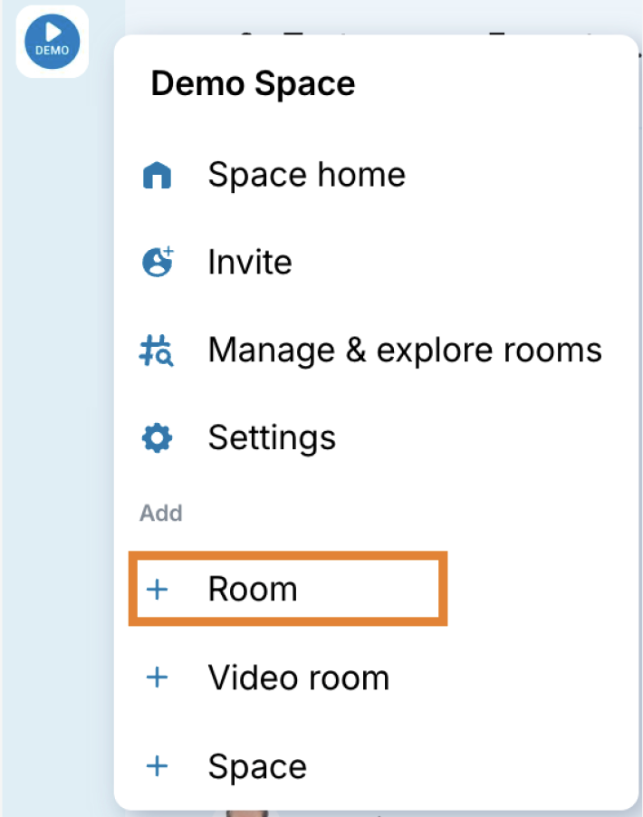Open the Space home menu entry

[x=306, y=175]
